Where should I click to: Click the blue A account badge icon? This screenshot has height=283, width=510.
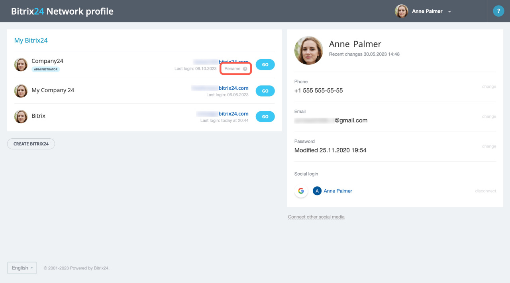point(317,191)
